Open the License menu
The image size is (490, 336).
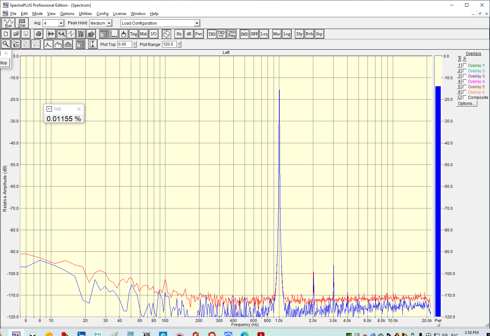click(120, 14)
